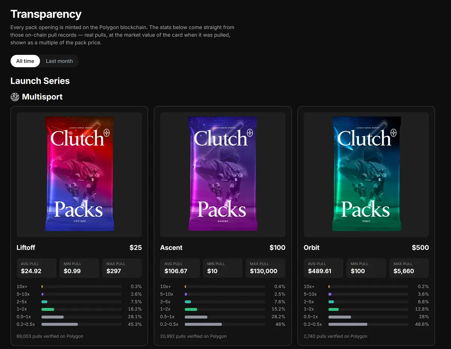
Task: Click Liftoff max pull $297 box
Action: click(122, 268)
